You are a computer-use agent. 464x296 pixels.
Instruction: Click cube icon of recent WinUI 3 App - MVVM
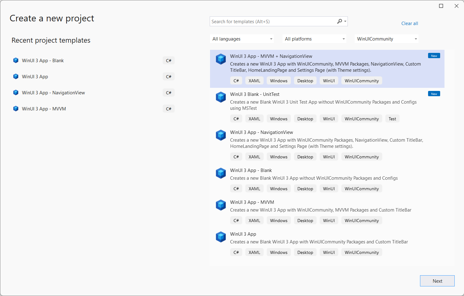(x=16, y=109)
